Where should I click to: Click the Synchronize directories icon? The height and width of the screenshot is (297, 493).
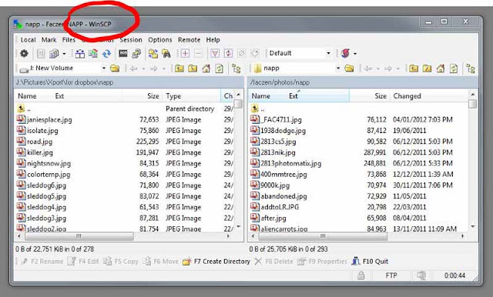tap(93, 54)
